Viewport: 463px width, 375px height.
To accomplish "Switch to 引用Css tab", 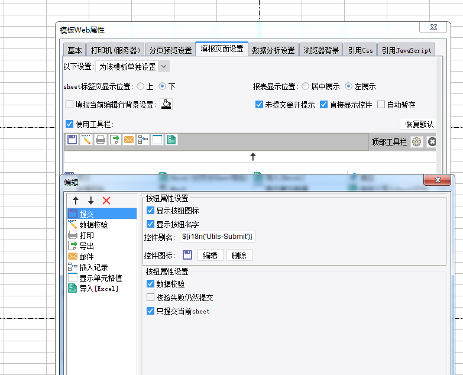I will click(360, 50).
